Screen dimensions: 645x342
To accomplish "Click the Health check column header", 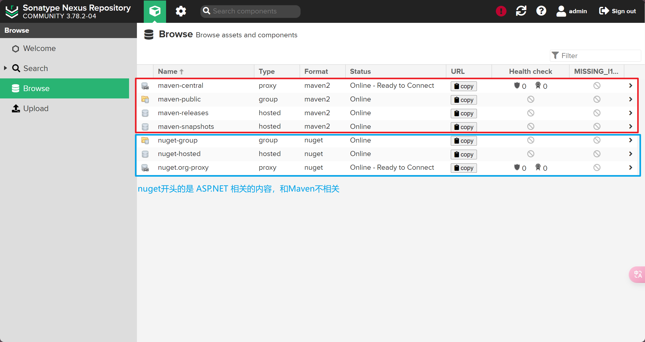I will coord(530,72).
